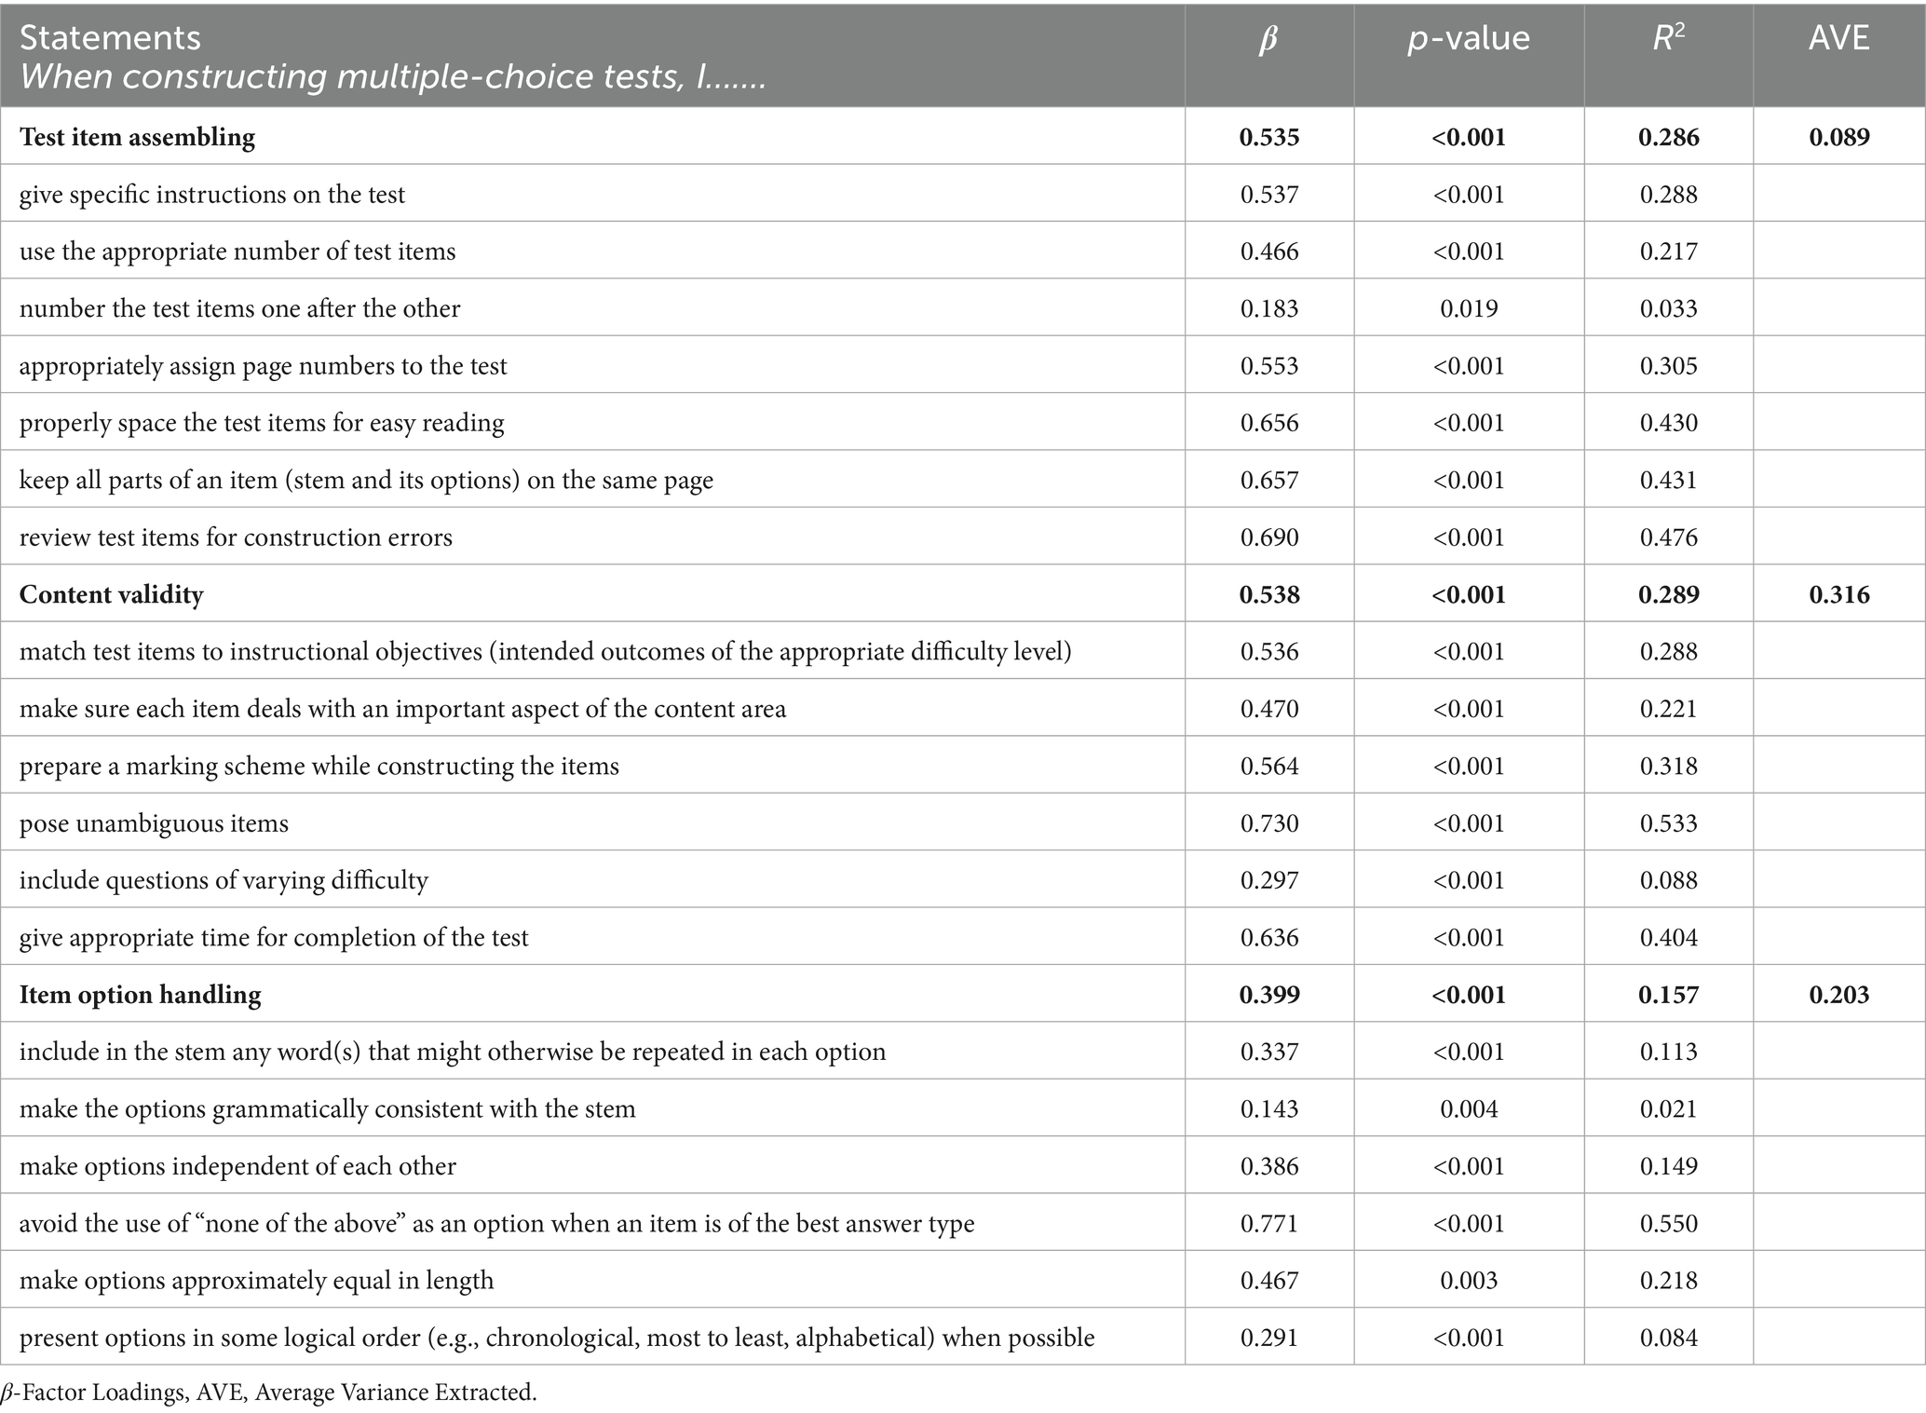The image size is (1926, 1413).
Task: Click the R² column header
Action: (1668, 38)
